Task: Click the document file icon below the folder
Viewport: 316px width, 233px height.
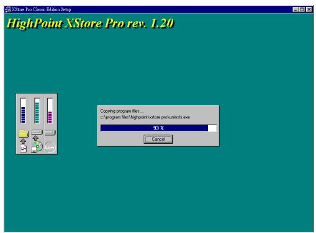Action: [x=24, y=148]
